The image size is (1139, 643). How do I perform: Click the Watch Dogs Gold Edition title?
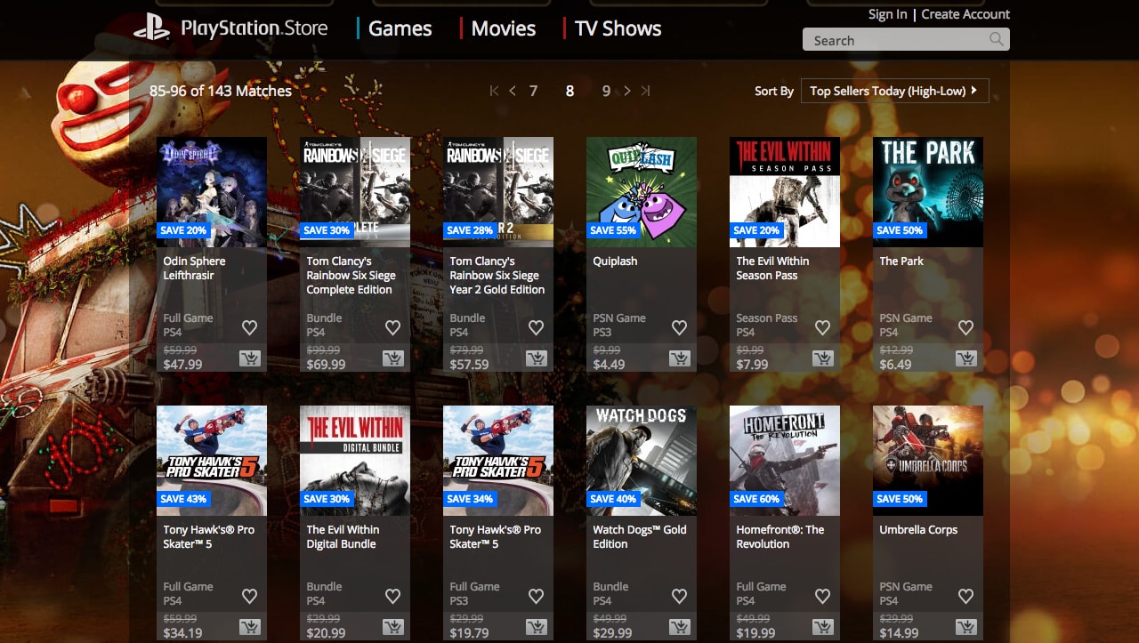click(x=640, y=537)
